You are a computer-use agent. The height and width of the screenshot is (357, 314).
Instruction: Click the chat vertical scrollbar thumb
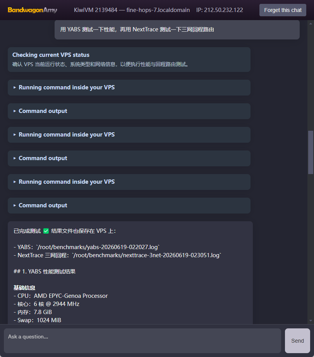pos(311,152)
